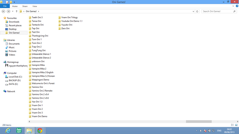This screenshot has width=239, height=134.
Task: Select Libraries in the navigation pane
Action: point(11,40)
